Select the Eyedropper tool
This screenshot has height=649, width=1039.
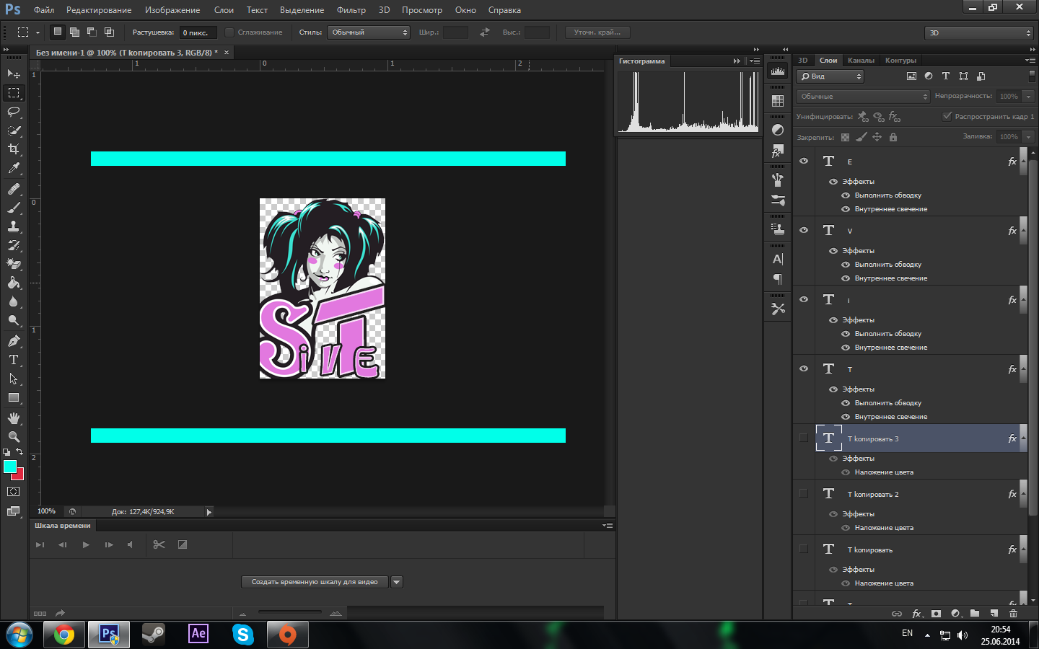[14, 168]
